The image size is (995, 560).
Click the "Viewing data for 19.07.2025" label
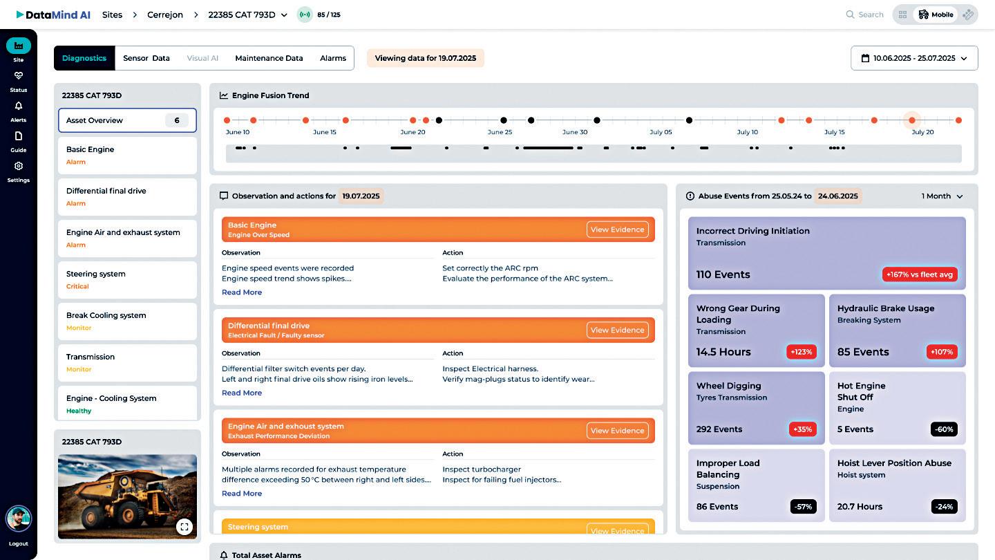click(426, 58)
